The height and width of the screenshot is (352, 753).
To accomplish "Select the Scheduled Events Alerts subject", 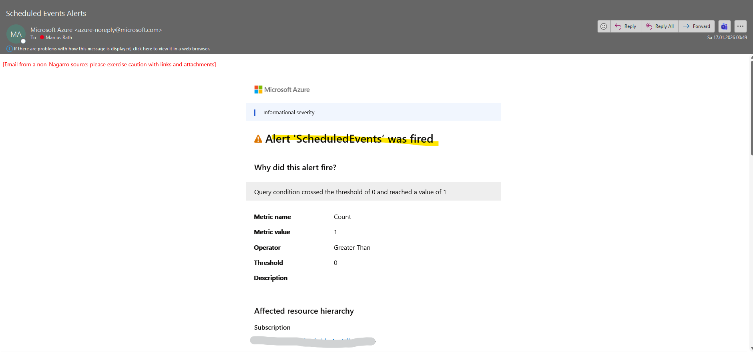I will tap(46, 13).
